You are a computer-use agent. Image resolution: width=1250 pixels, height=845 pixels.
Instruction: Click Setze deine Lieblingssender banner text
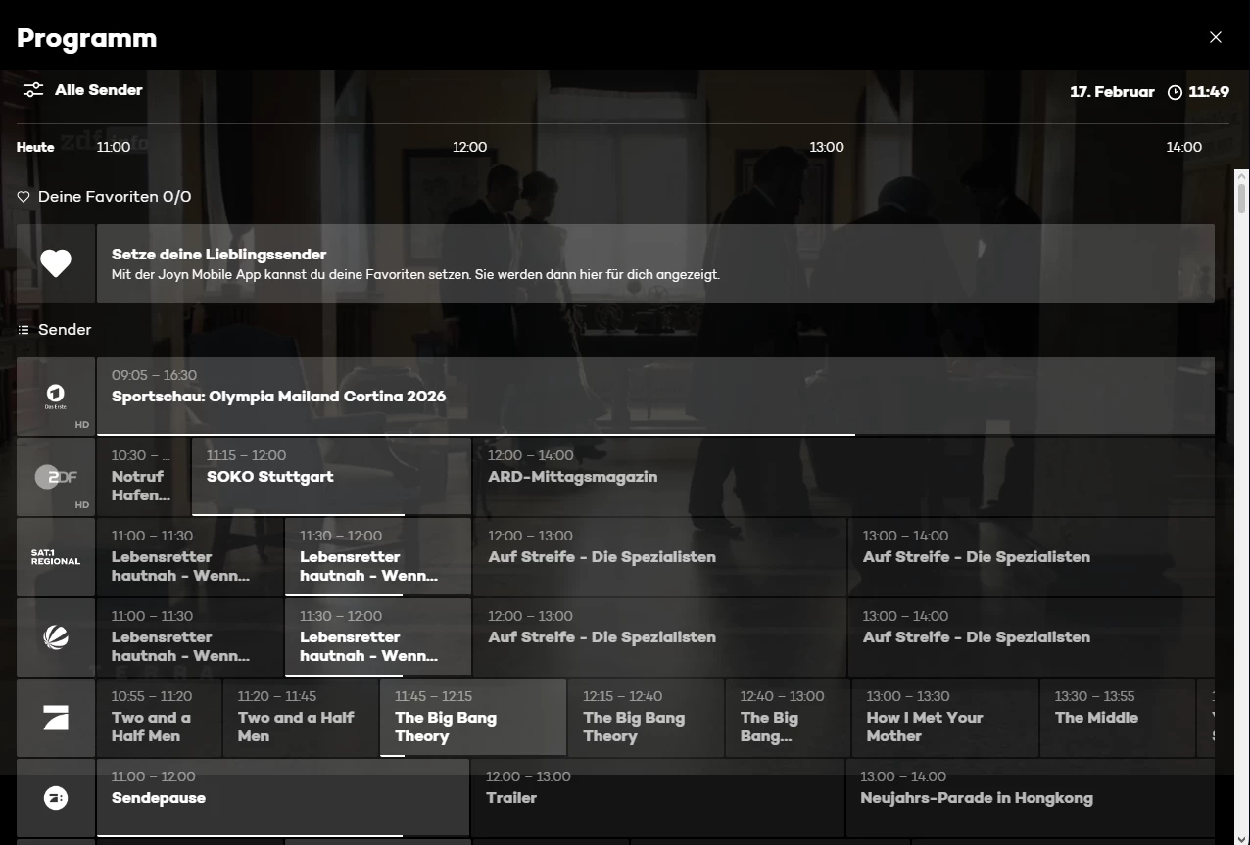click(x=219, y=255)
